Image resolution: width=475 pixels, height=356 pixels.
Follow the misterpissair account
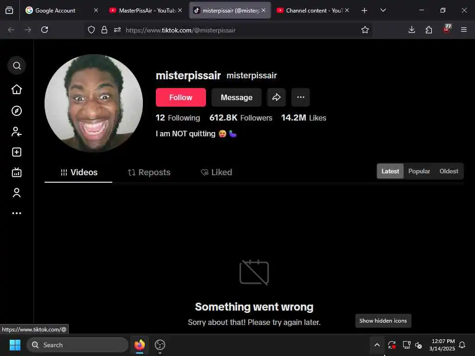[181, 97]
